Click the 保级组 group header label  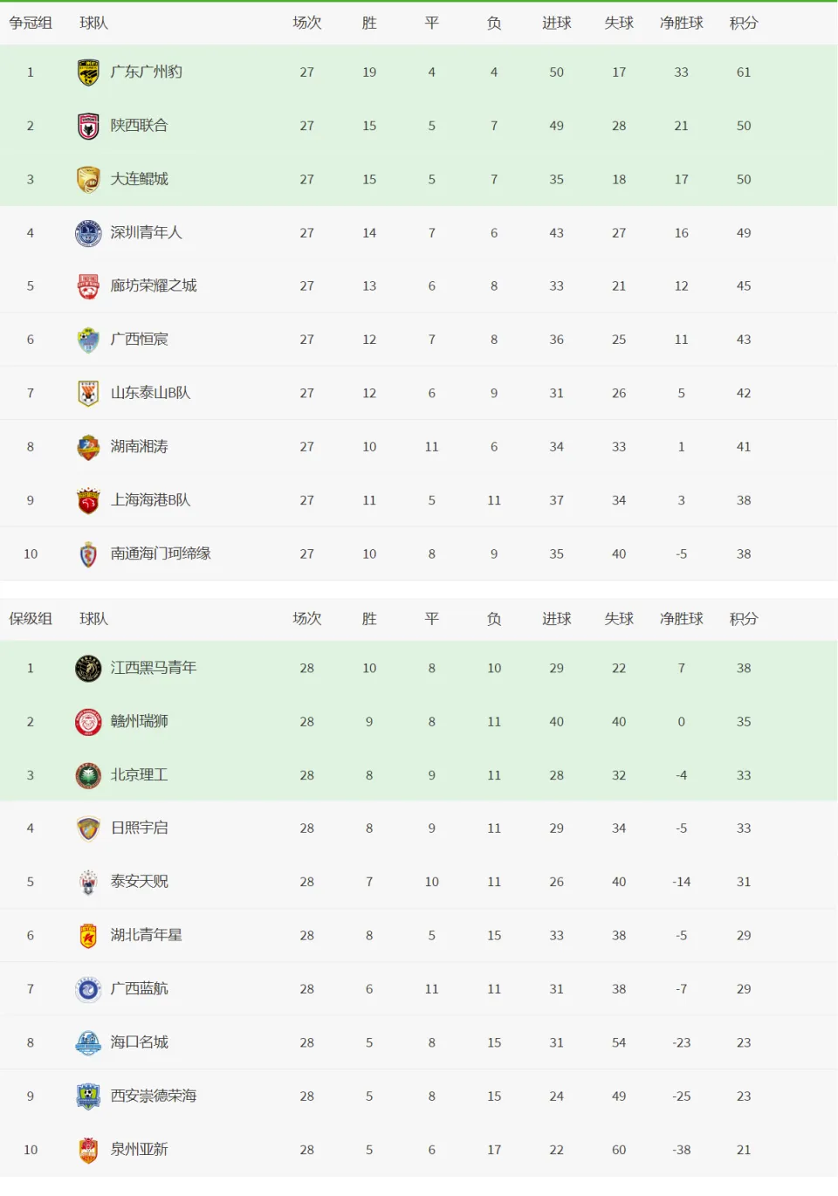[x=31, y=619]
